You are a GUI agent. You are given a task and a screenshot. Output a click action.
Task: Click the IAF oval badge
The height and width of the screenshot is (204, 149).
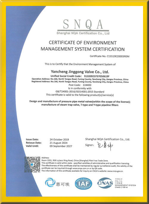point(83,183)
